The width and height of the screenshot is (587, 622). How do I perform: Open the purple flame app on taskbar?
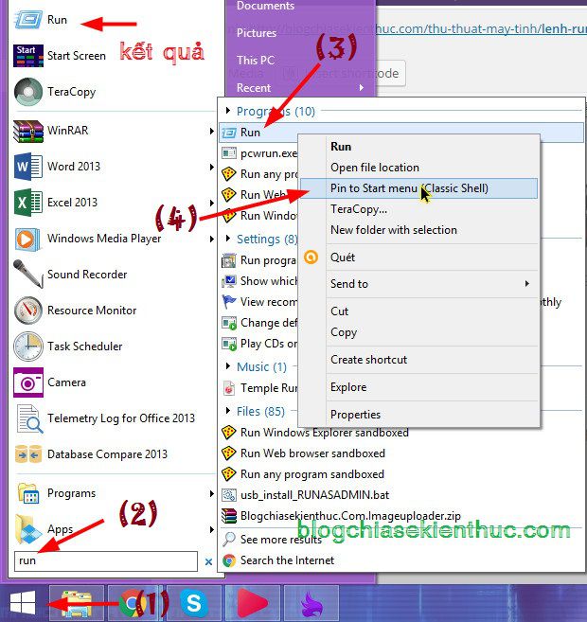pyautogui.click(x=311, y=603)
